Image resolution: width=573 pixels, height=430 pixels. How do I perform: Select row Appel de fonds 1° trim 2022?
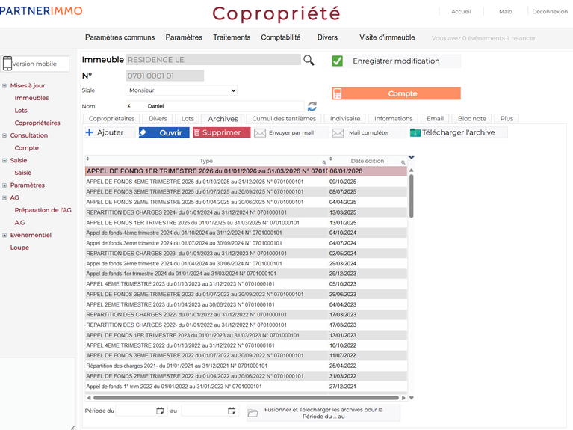tap(246, 387)
